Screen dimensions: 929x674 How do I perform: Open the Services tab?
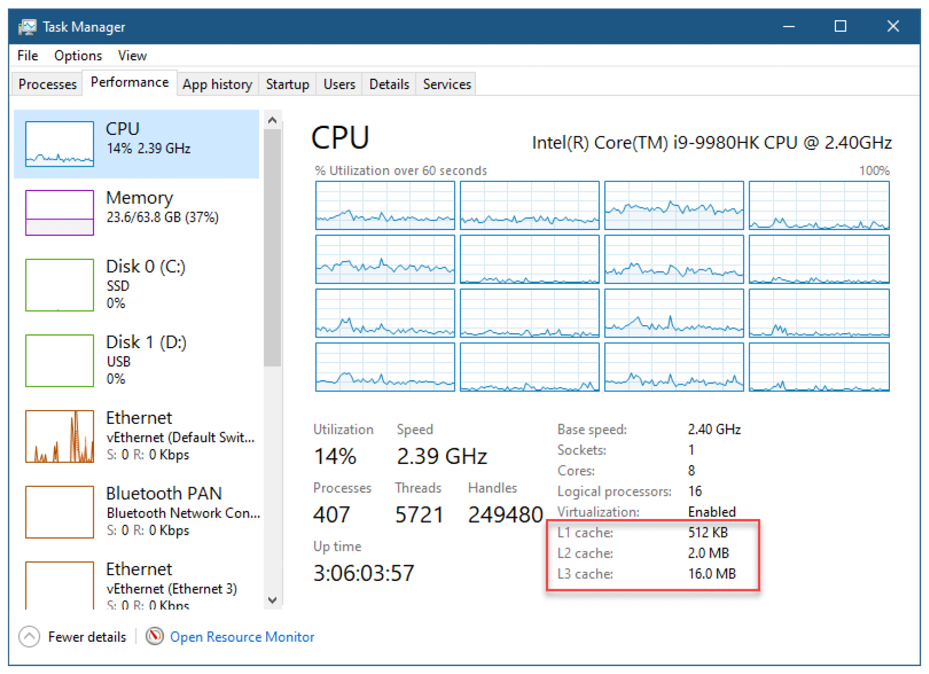(447, 84)
